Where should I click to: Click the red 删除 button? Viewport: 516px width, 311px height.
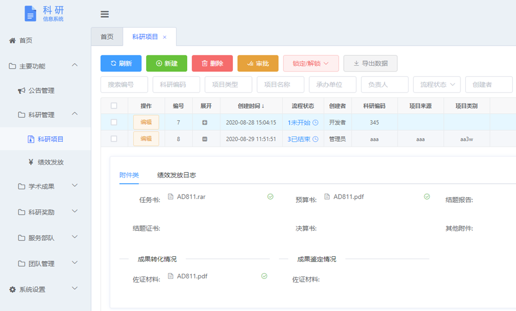[212, 63]
